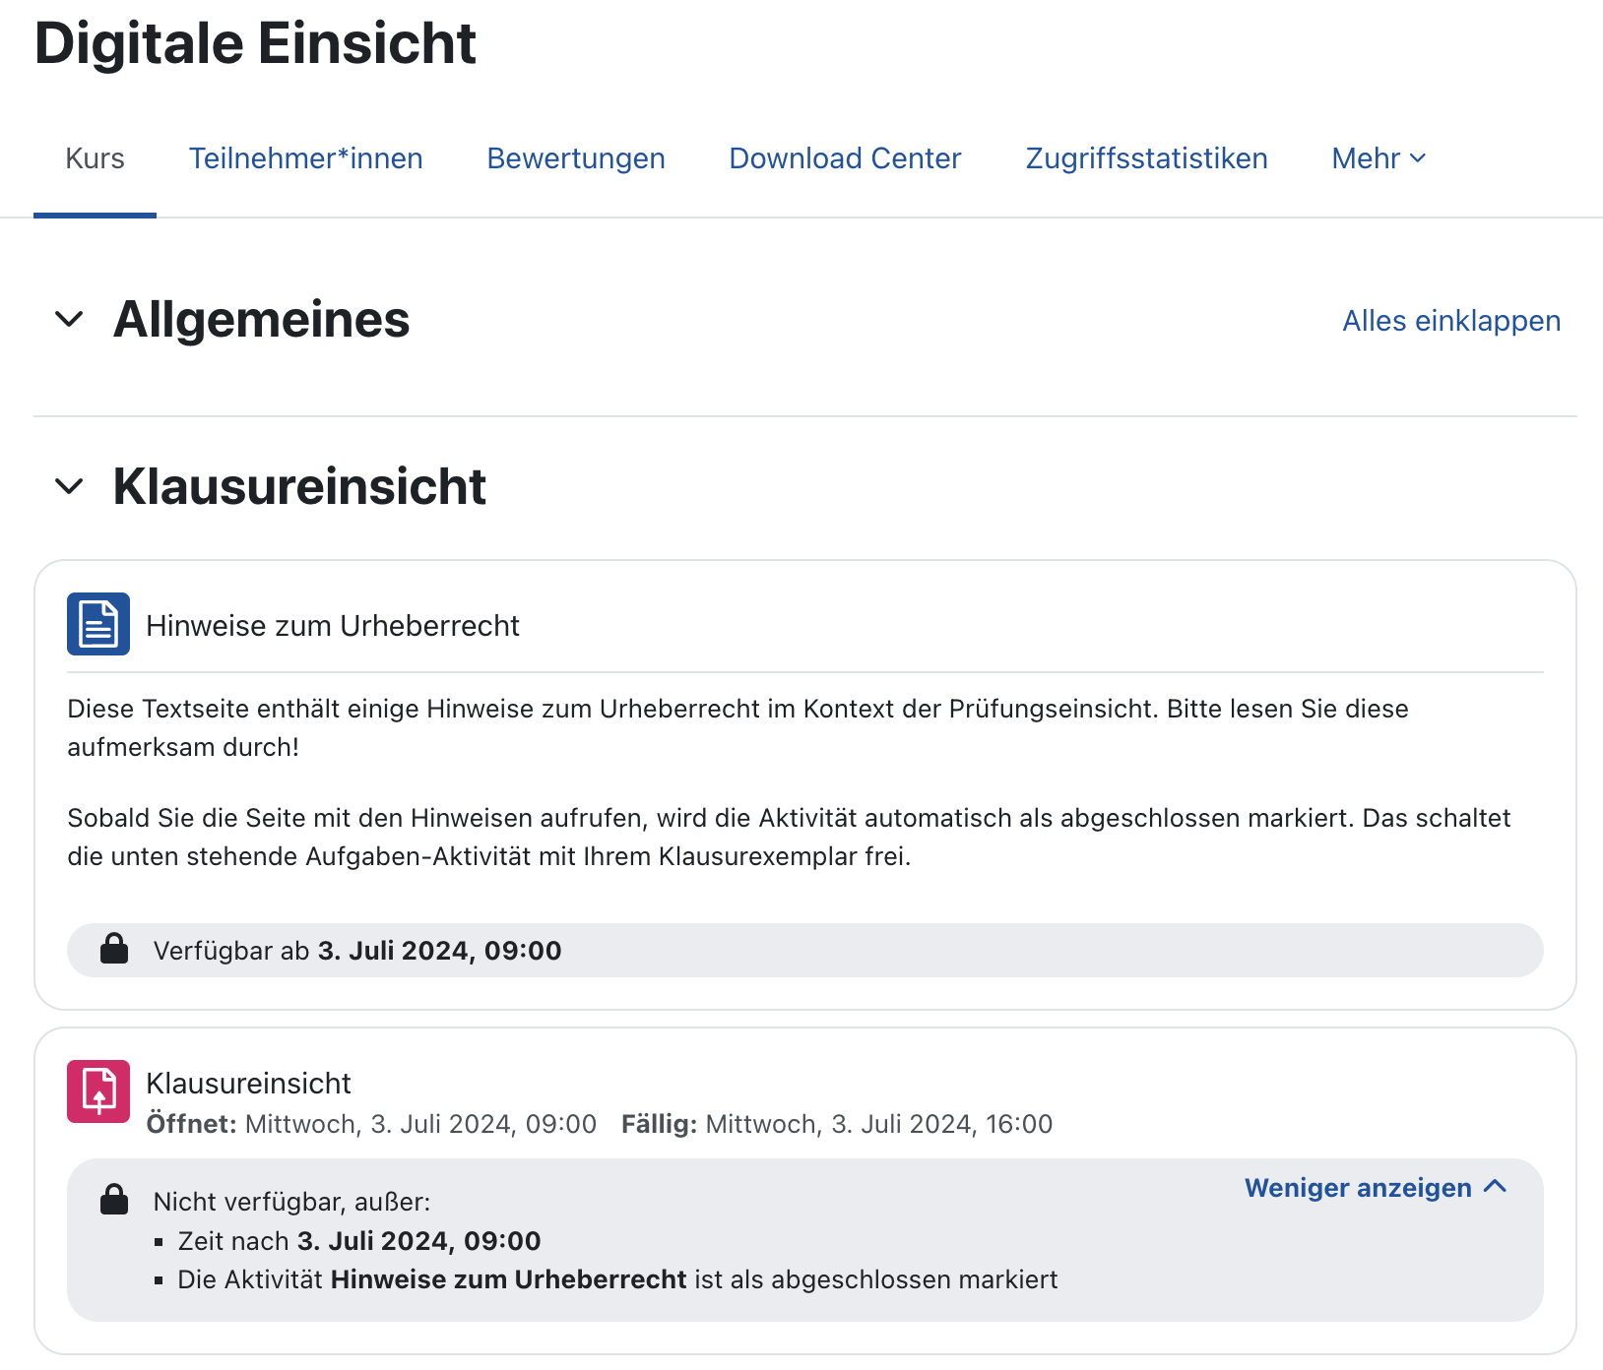Click the lock icon next to Nicht verfügbar
The width and height of the screenshot is (1603, 1370).
[114, 1200]
